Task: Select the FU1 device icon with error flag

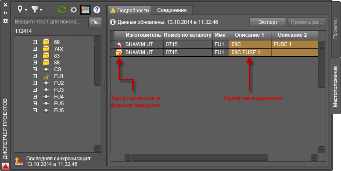Action: click(46, 76)
